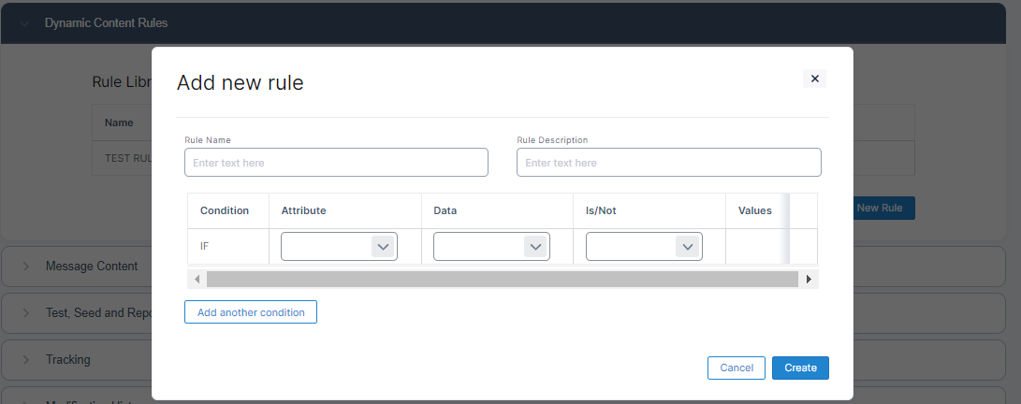
Task: Click the Condition column header
Action: tap(225, 210)
